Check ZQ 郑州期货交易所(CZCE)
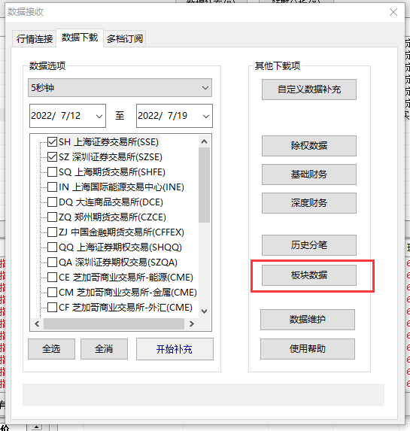Viewport: 410px width, 431px height. [52, 217]
